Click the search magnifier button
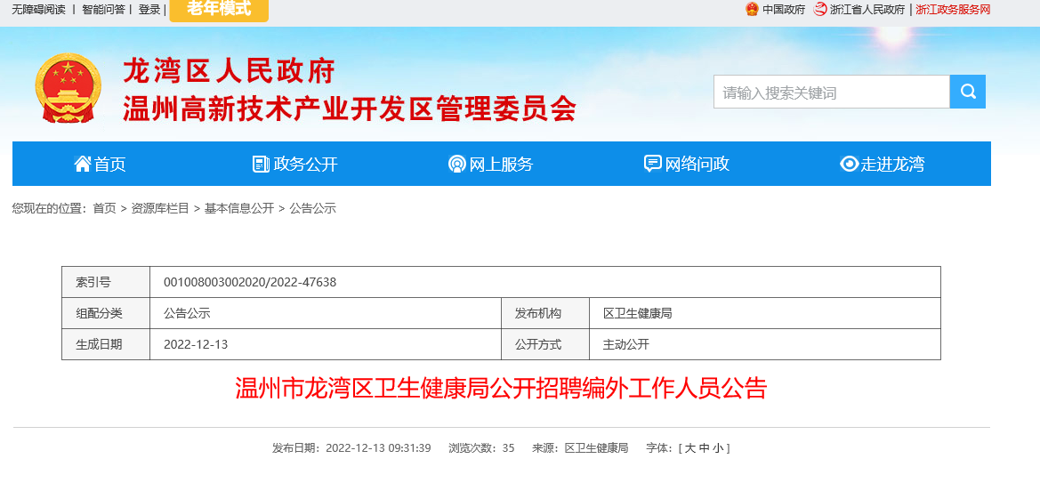The image size is (1040, 491). (968, 92)
